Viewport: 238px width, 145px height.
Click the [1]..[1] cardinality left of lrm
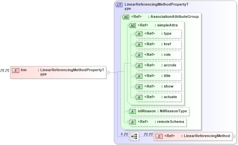click(5, 70)
